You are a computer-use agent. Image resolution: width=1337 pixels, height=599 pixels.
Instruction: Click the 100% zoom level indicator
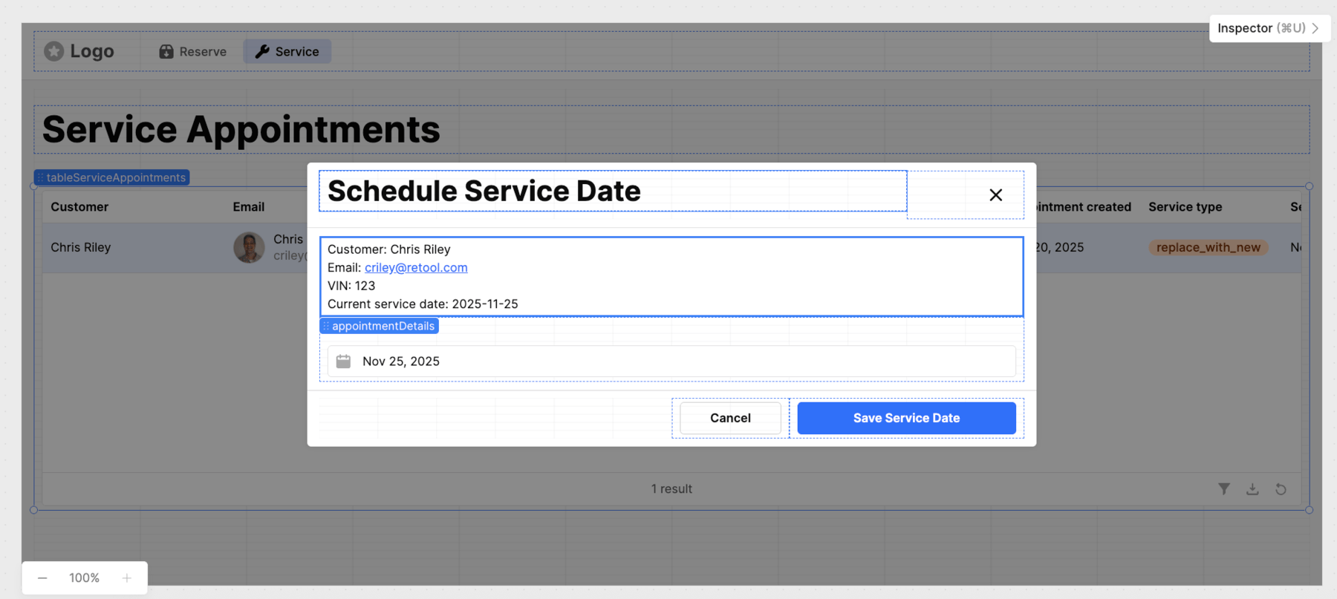coord(84,578)
